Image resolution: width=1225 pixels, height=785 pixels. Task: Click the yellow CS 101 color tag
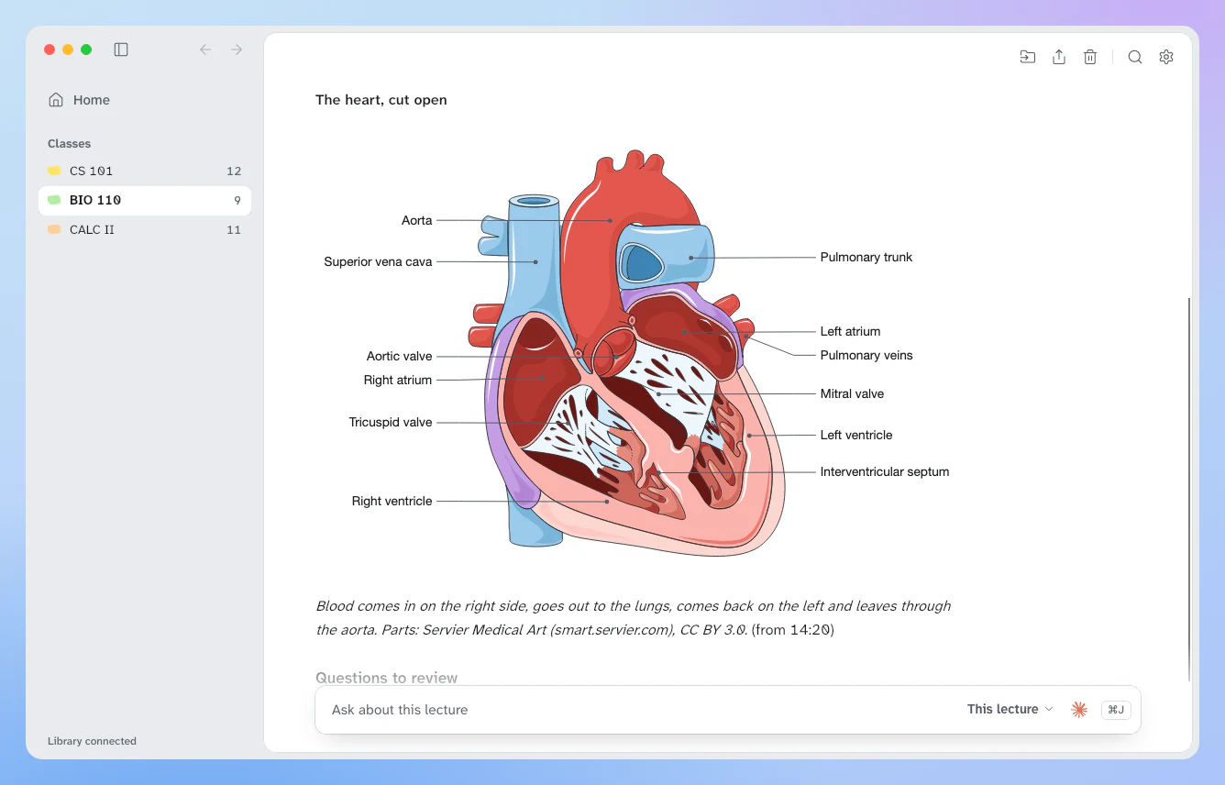[54, 171]
